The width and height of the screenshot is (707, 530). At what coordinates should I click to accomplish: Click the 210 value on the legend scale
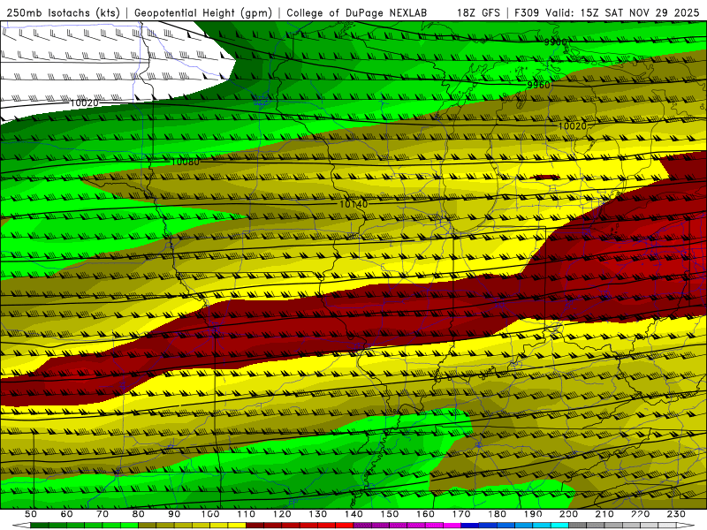pyautogui.click(x=604, y=514)
